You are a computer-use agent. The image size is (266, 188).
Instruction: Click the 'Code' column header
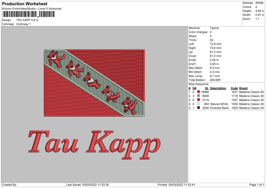pos(234,88)
